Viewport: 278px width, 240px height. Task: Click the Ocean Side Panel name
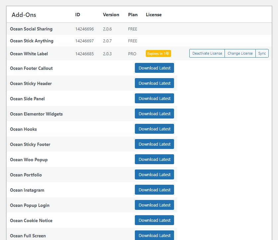pos(27,99)
